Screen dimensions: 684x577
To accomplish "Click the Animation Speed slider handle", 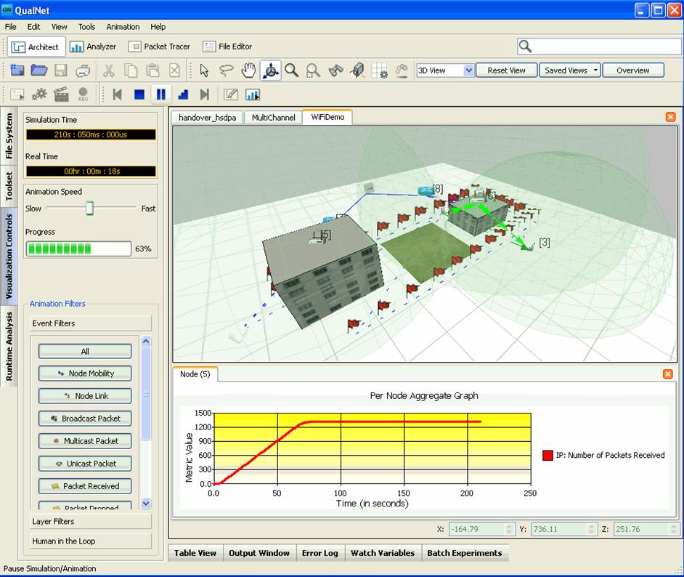I will (x=89, y=209).
